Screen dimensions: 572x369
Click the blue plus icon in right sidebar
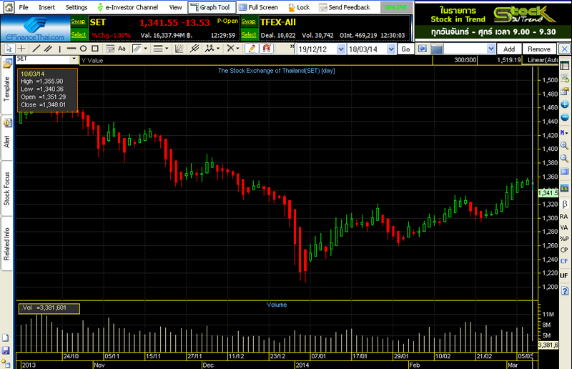(x=564, y=104)
